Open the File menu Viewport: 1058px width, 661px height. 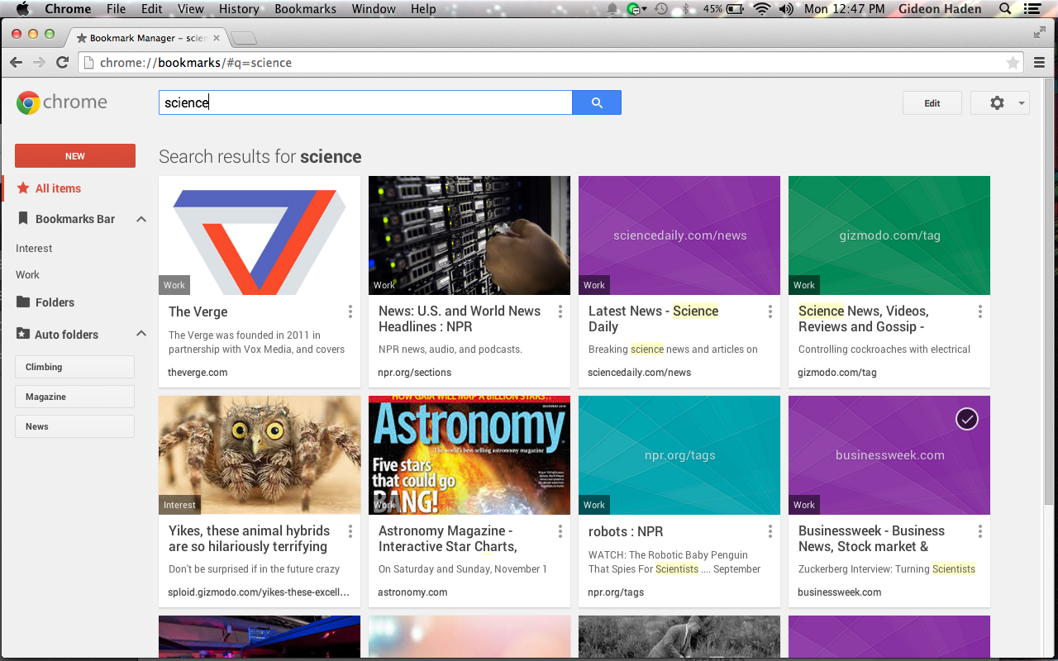coord(117,9)
